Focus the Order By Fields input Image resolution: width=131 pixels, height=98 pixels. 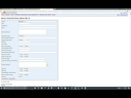pos(32,59)
